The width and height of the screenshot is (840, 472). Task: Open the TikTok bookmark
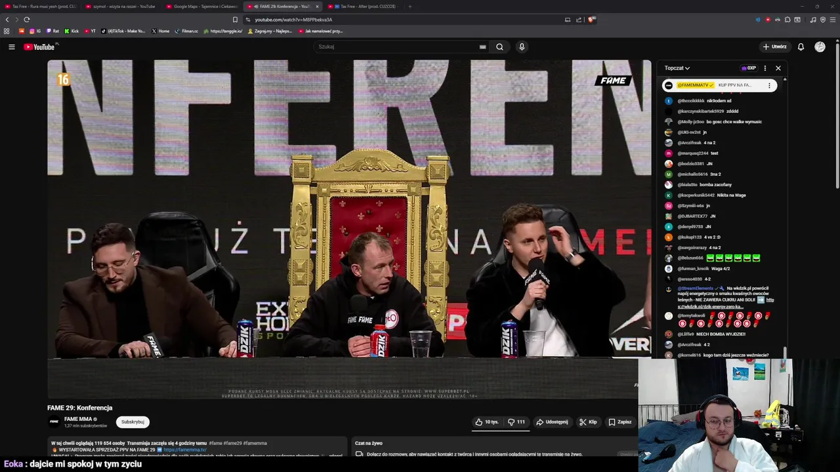coord(123,31)
